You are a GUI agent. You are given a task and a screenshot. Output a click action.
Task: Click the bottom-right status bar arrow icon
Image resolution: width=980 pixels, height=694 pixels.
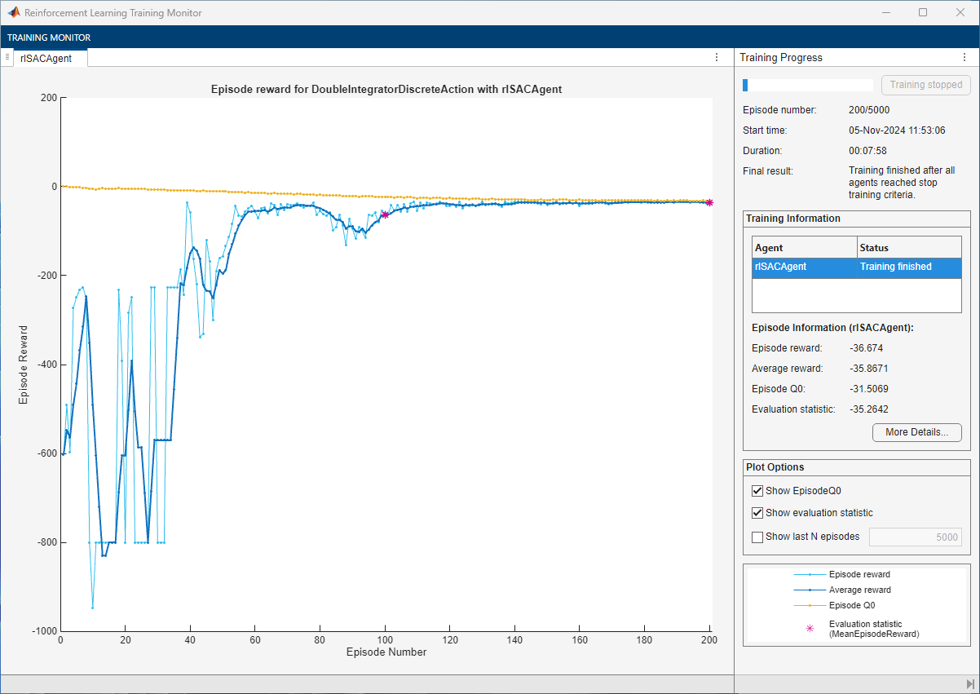(x=970, y=684)
